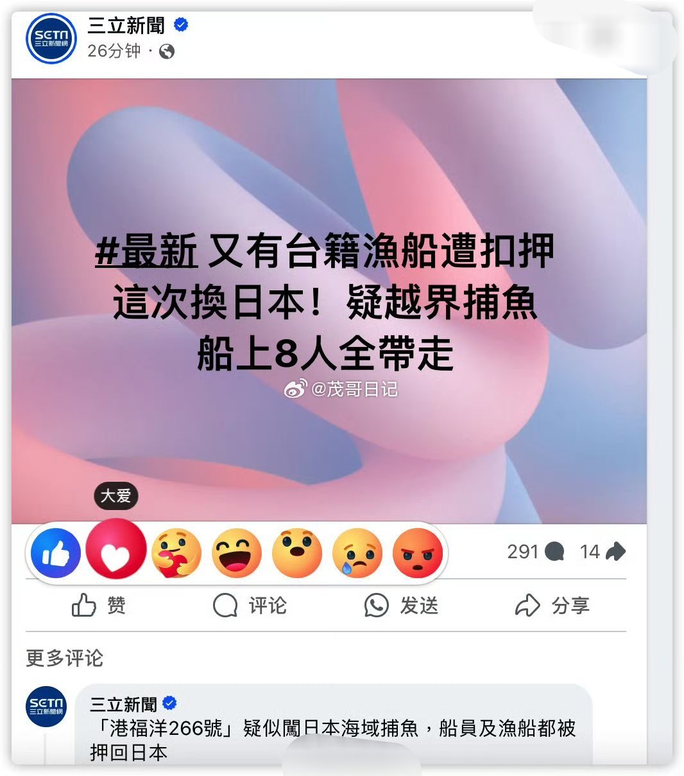The height and width of the screenshot is (776, 684).
Task: View the 291 comments count
Action: [536, 552]
